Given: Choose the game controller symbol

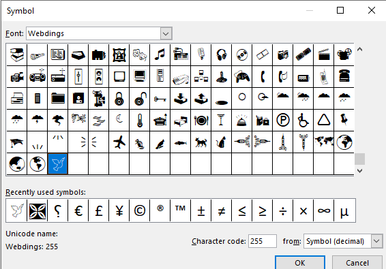Looking at the screenshot, I should [x=241, y=76].
